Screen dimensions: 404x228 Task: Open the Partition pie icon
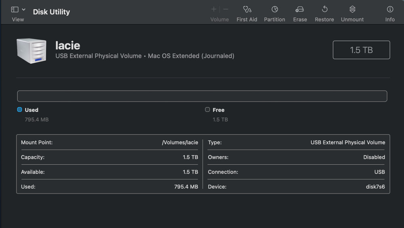(x=275, y=9)
